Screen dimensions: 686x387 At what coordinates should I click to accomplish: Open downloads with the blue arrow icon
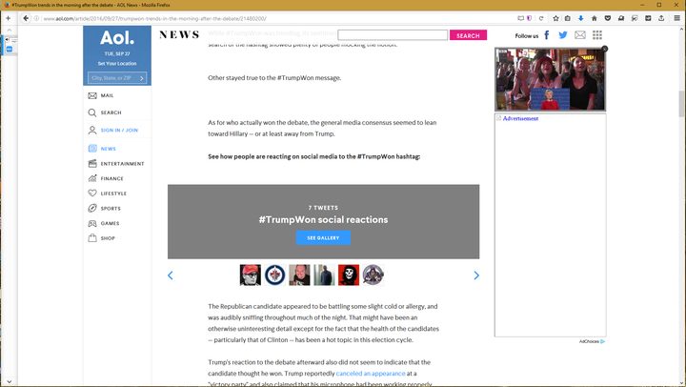pyautogui.click(x=580, y=18)
